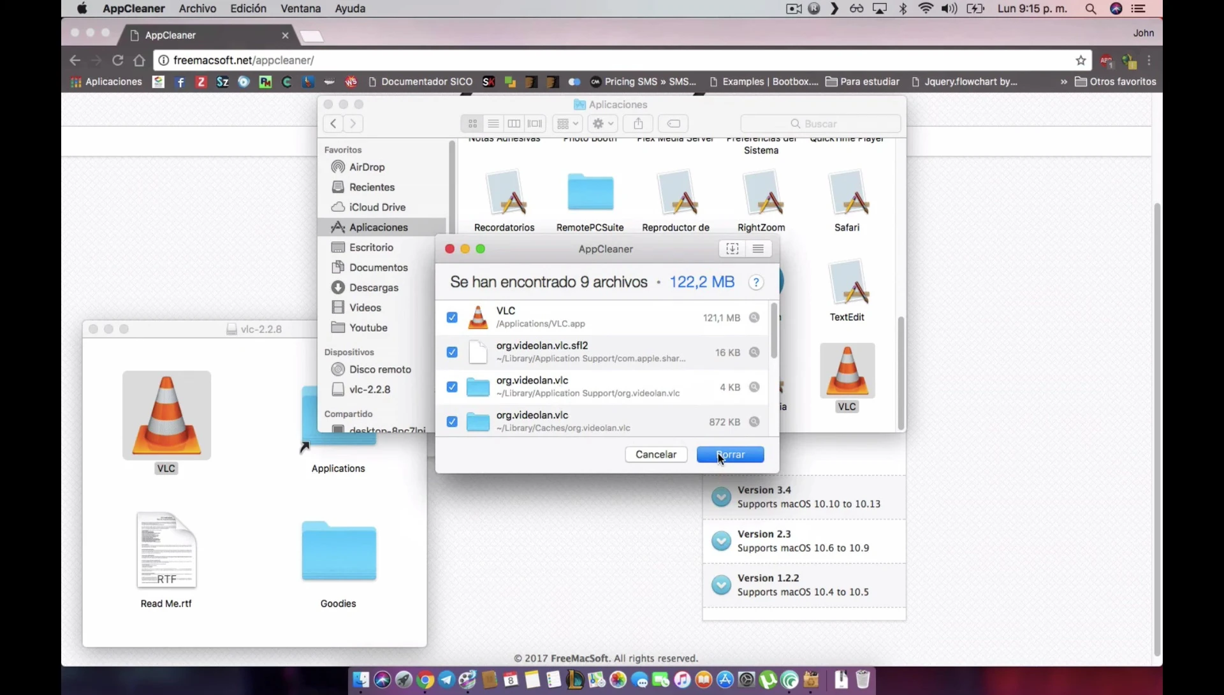Click magnifier icon beside the 872 KB cache folder
This screenshot has height=695, width=1224.
[x=754, y=421]
